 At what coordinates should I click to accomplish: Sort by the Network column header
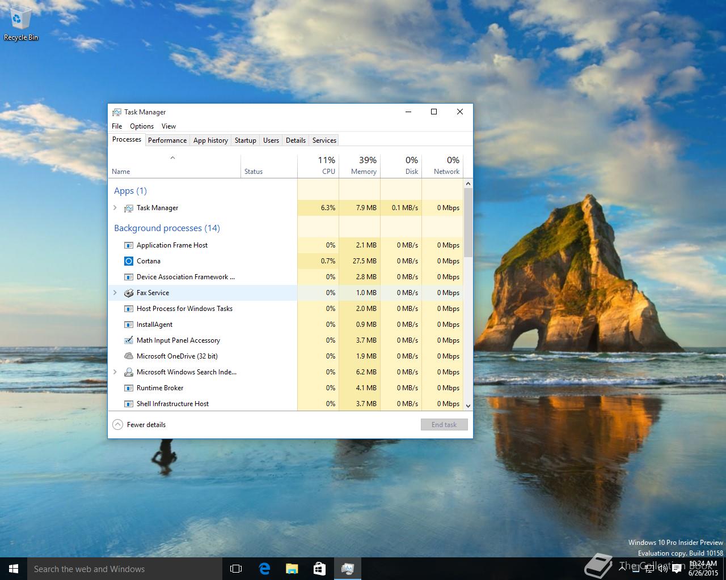tap(442, 165)
